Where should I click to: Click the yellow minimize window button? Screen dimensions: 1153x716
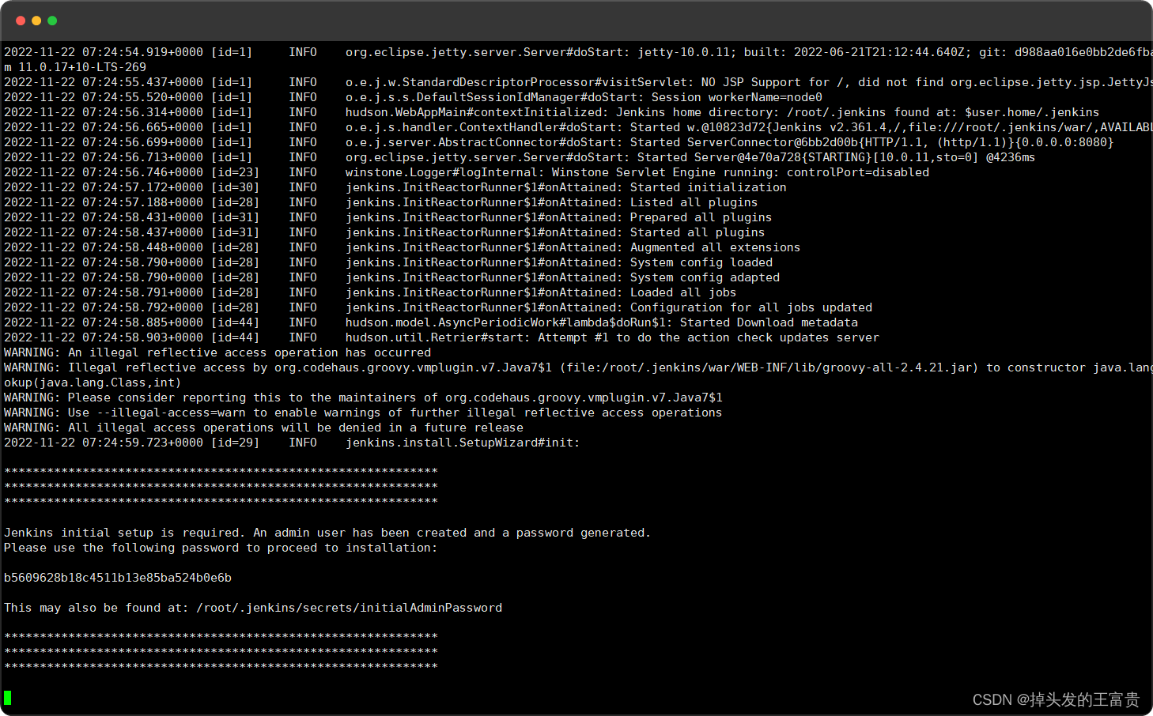point(36,21)
